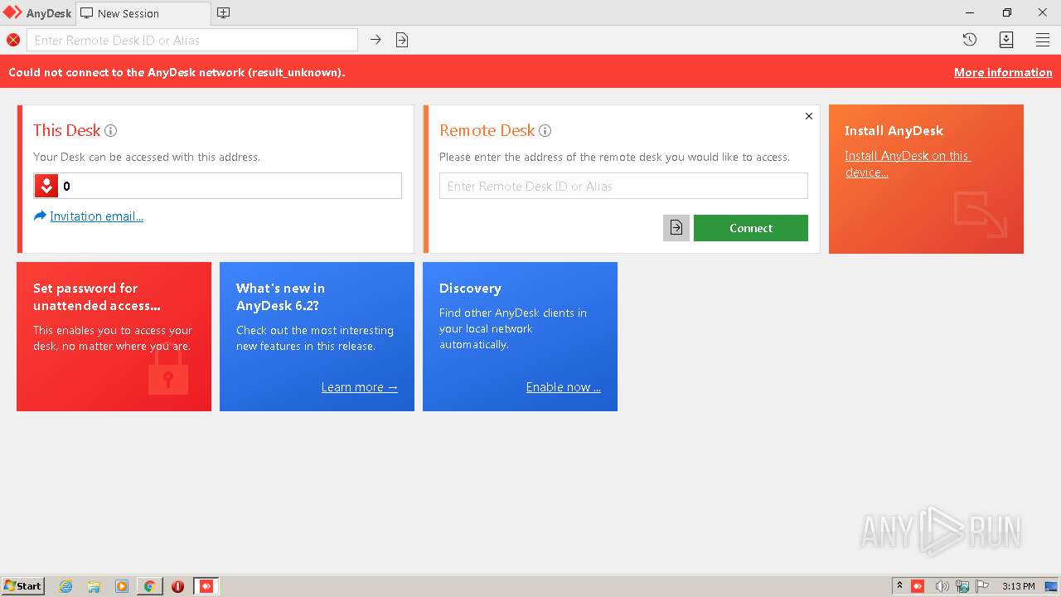The image size is (1061, 597).
Task: Open Windows Explorer folder icon in taskbar
Action: point(94,586)
